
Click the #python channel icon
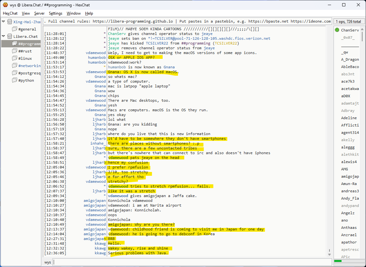tap(14, 80)
